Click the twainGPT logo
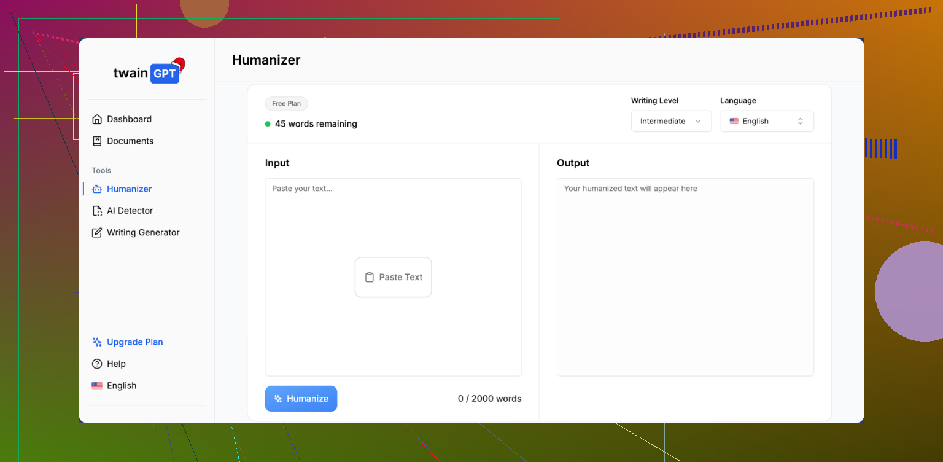 pos(147,72)
